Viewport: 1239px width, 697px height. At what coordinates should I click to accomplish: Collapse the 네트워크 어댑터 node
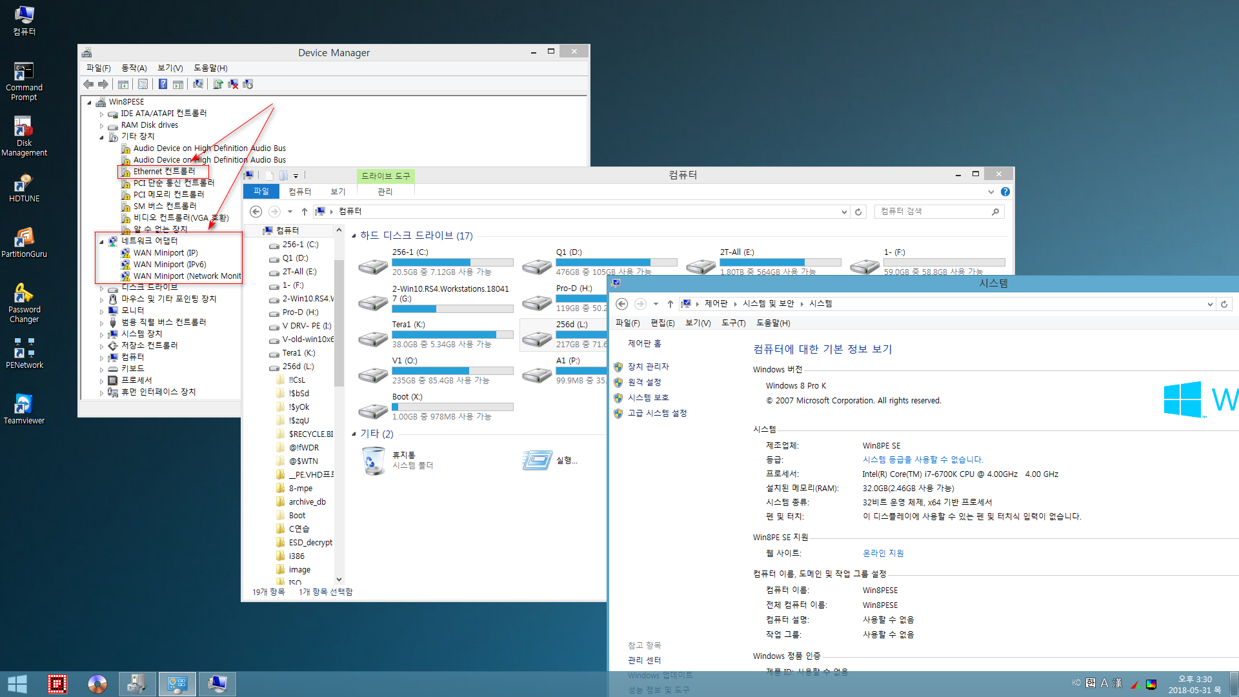tap(101, 242)
